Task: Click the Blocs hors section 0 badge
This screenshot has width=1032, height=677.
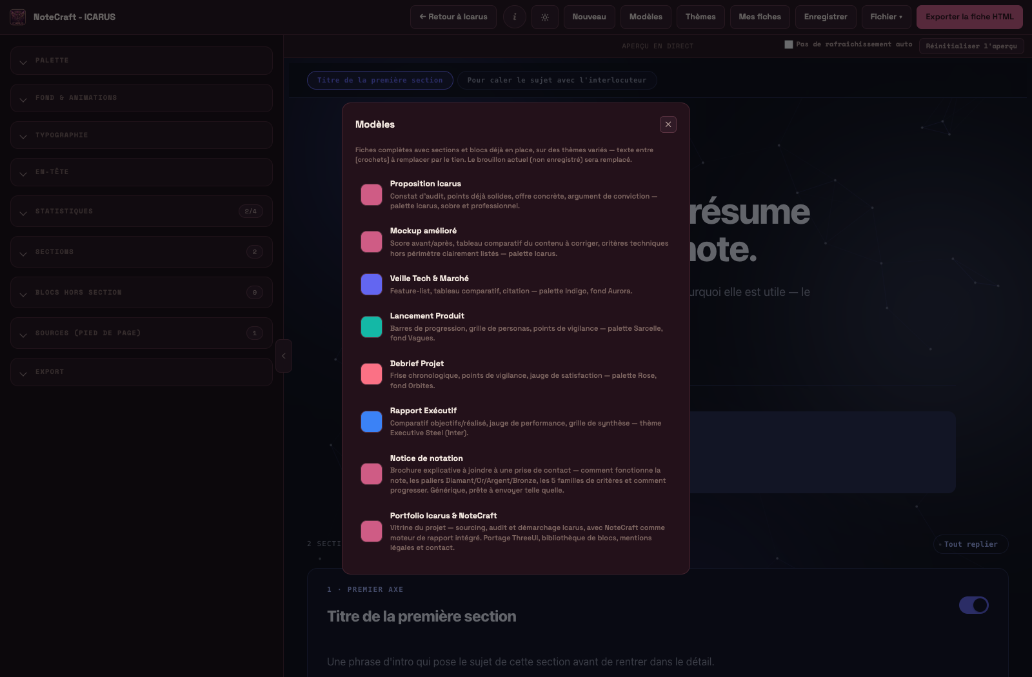Action: [255, 293]
